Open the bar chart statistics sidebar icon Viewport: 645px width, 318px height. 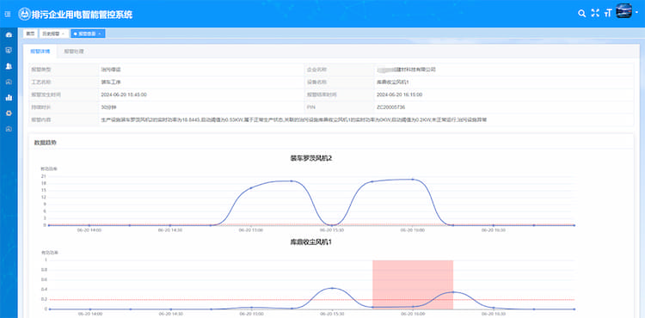pyautogui.click(x=9, y=98)
